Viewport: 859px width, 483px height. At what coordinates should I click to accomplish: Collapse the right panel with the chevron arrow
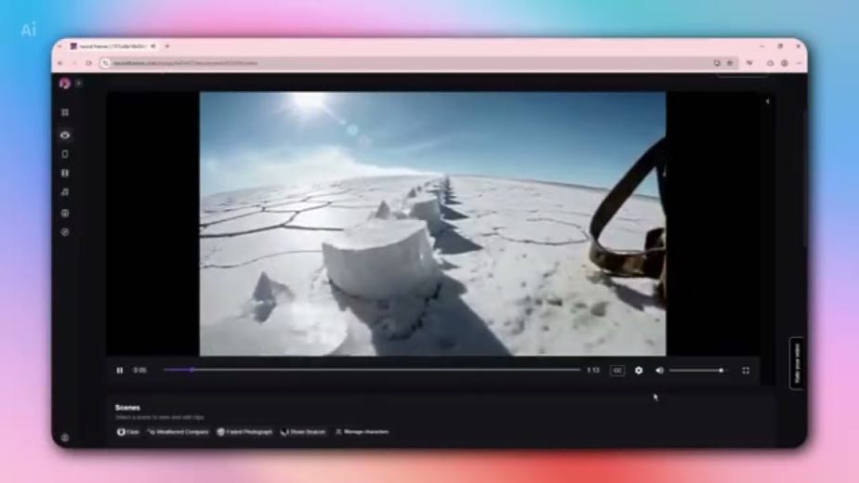768,101
